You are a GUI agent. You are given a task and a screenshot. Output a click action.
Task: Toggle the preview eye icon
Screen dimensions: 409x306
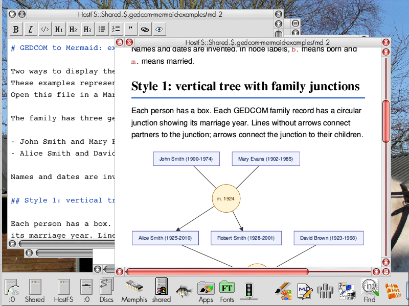[x=159, y=29]
